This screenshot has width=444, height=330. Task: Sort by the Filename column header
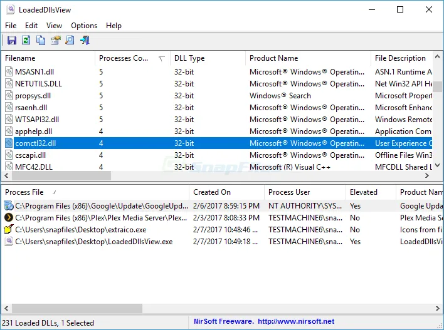[48, 58]
